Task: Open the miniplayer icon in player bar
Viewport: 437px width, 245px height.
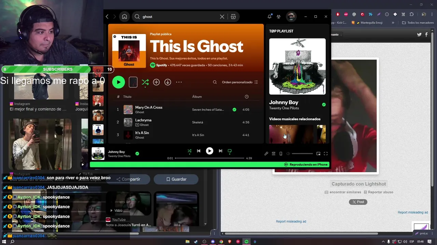Action: pyautogui.click(x=318, y=154)
